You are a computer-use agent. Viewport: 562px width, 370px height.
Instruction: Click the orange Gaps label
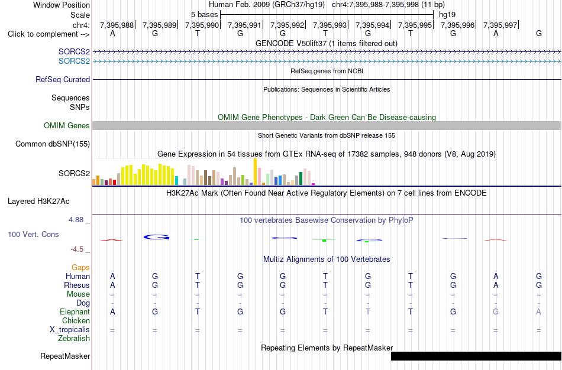pos(80,268)
